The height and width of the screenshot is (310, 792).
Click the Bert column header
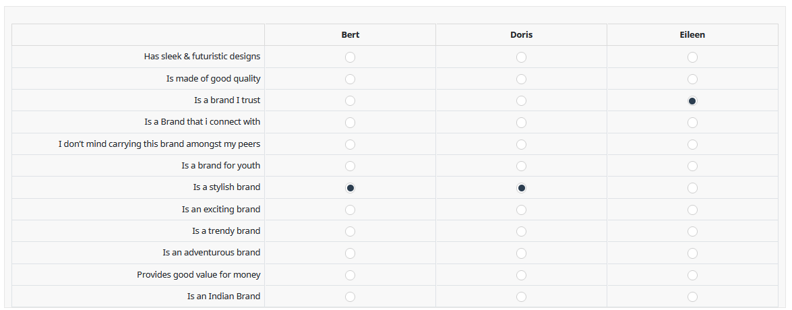coord(350,35)
